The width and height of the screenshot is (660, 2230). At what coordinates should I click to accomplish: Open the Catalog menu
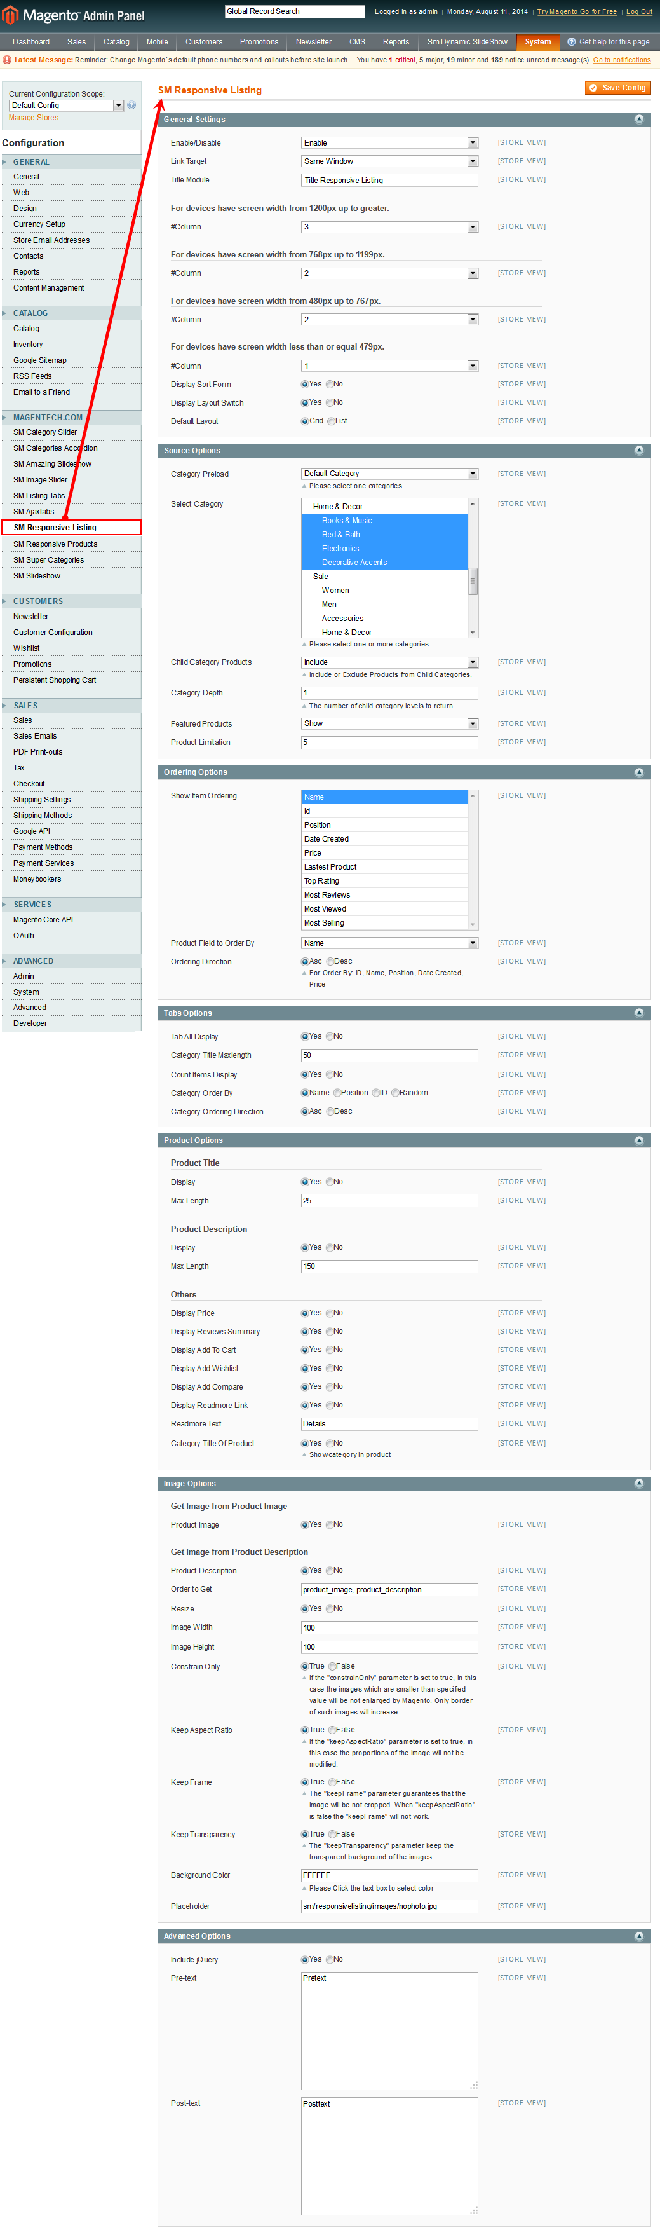coord(117,41)
